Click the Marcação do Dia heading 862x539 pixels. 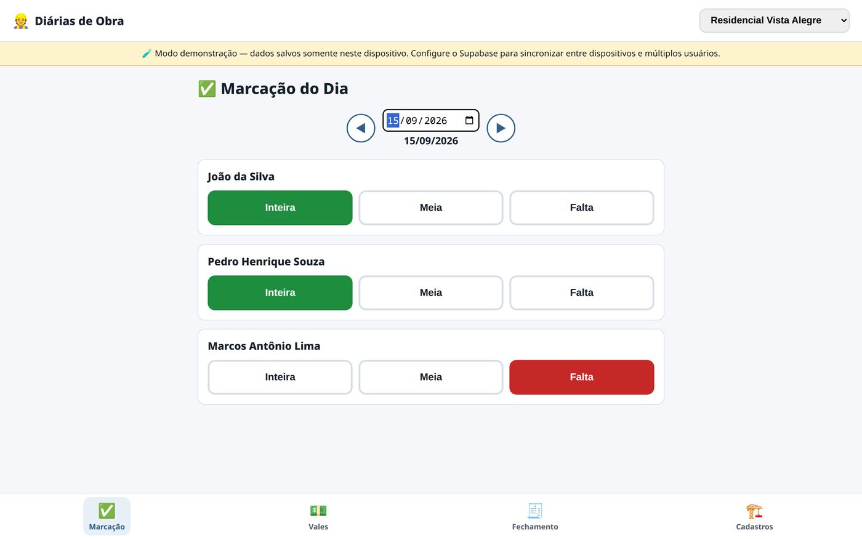pos(284,89)
